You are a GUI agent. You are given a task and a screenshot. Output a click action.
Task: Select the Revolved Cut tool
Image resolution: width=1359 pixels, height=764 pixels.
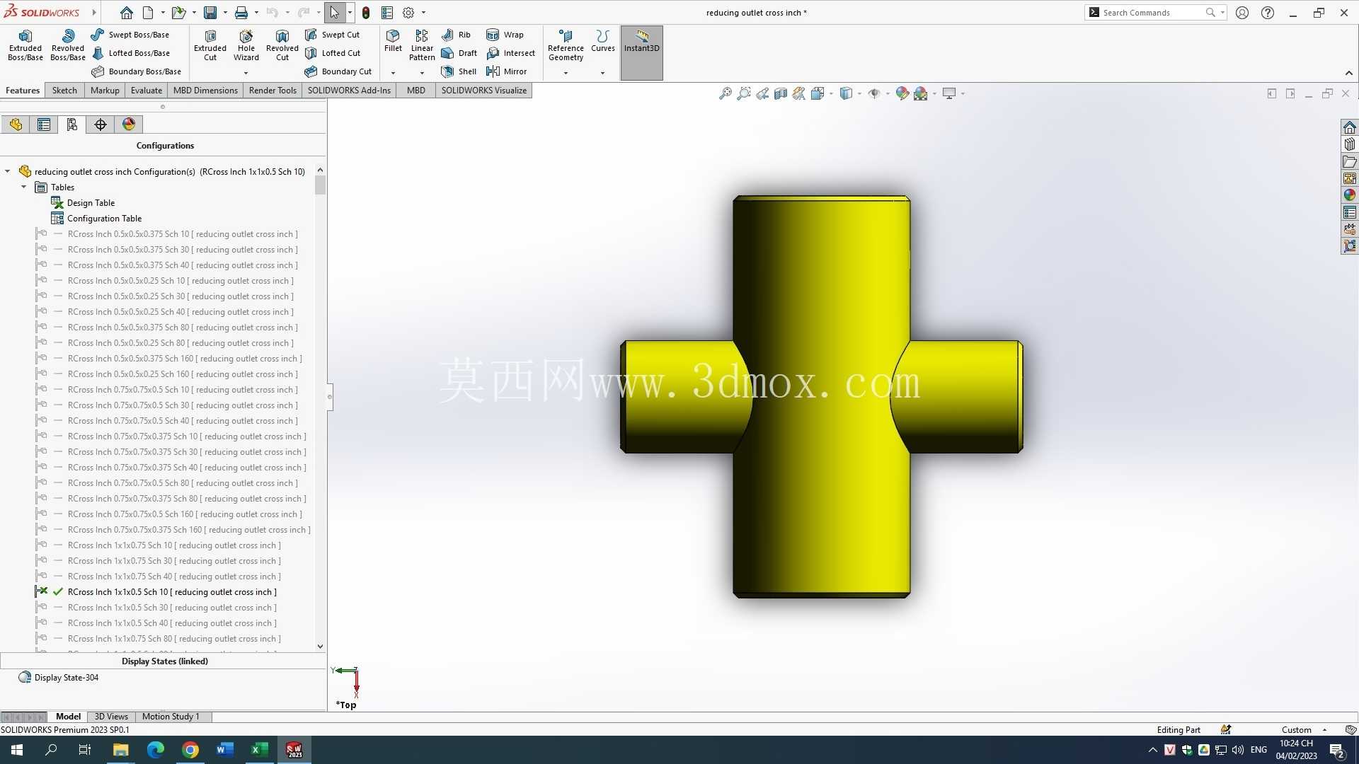coord(282,45)
